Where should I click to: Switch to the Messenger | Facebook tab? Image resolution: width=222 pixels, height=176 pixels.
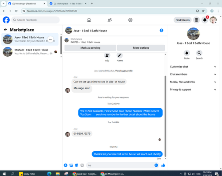(27, 4)
